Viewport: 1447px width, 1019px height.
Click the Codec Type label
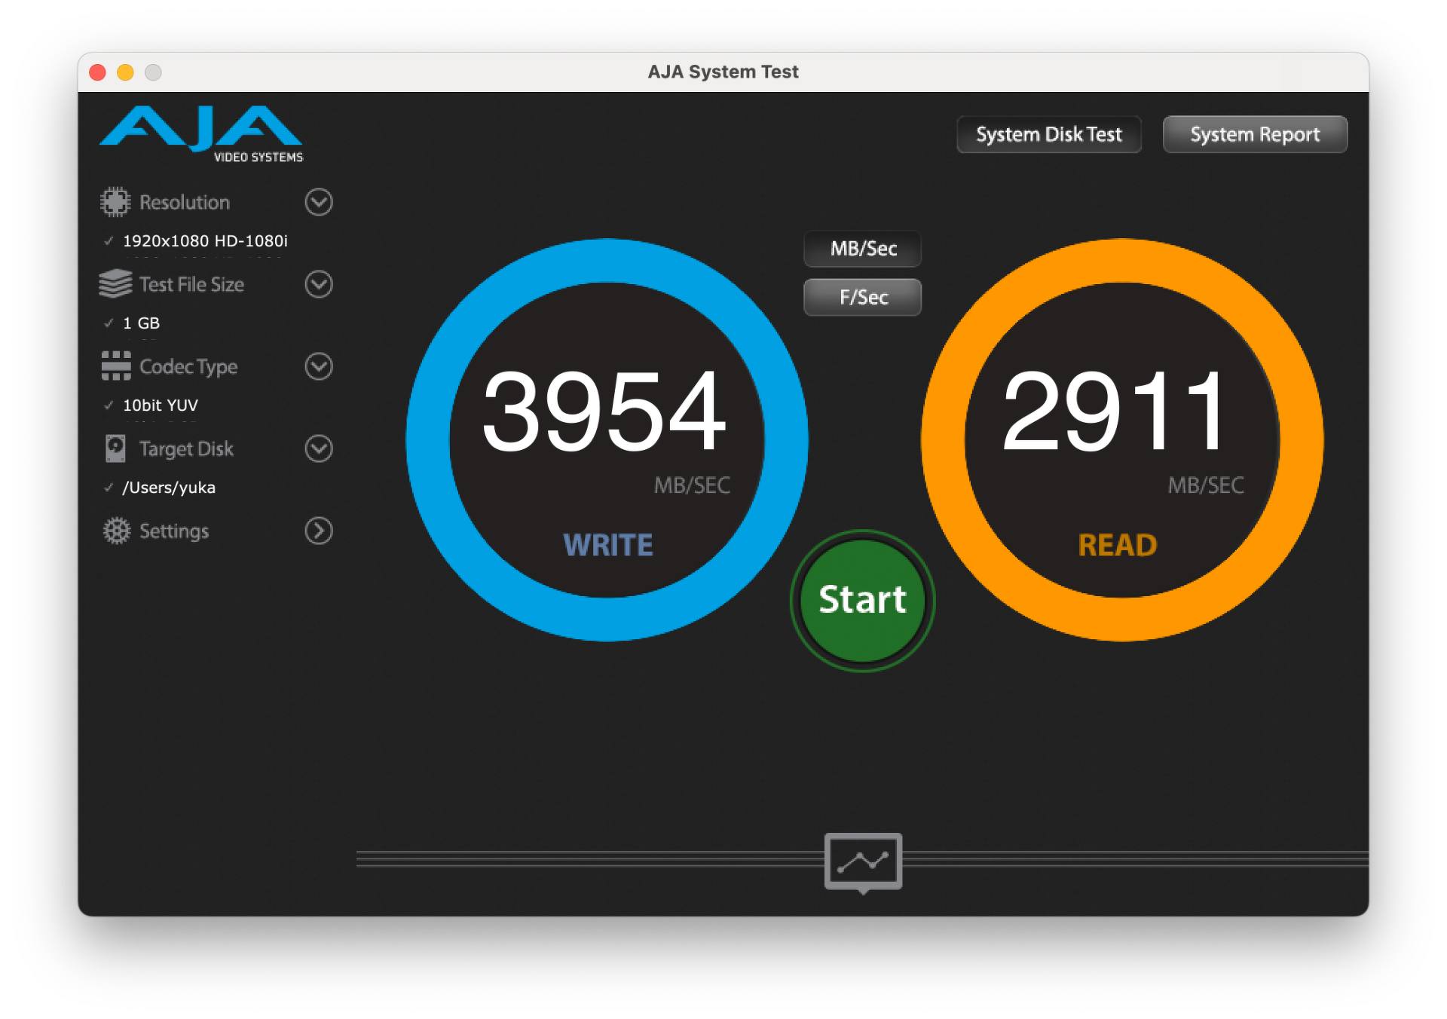pos(188,367)
